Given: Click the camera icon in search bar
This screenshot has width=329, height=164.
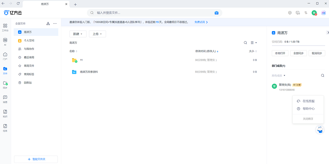Looking at the screenshot, I should click(x=217, y=13).
